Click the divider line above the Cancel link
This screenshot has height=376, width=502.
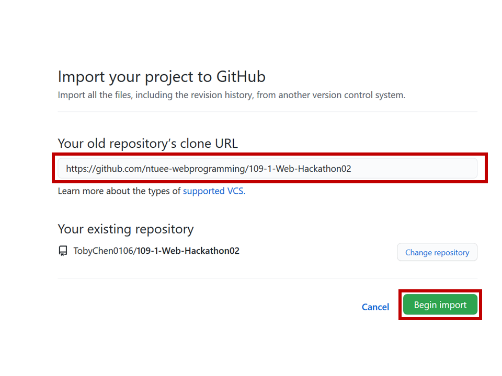[x=267, y=278]
